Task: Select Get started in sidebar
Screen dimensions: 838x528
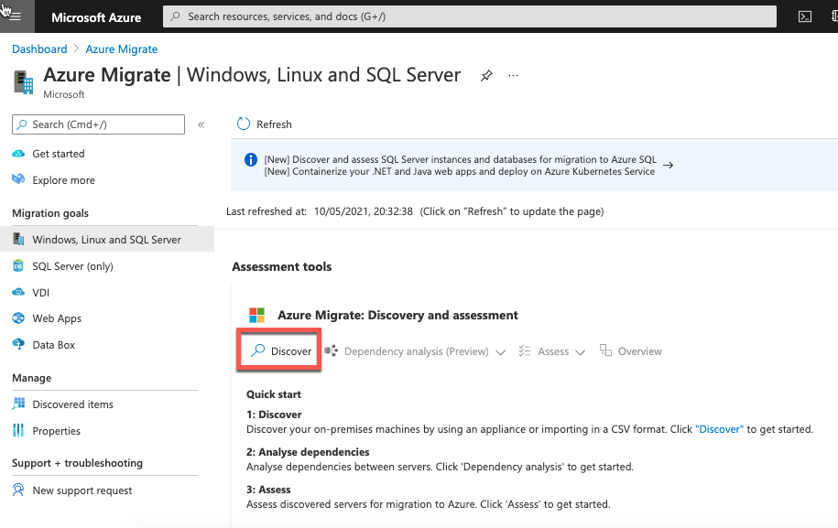Action: point(59,154)
